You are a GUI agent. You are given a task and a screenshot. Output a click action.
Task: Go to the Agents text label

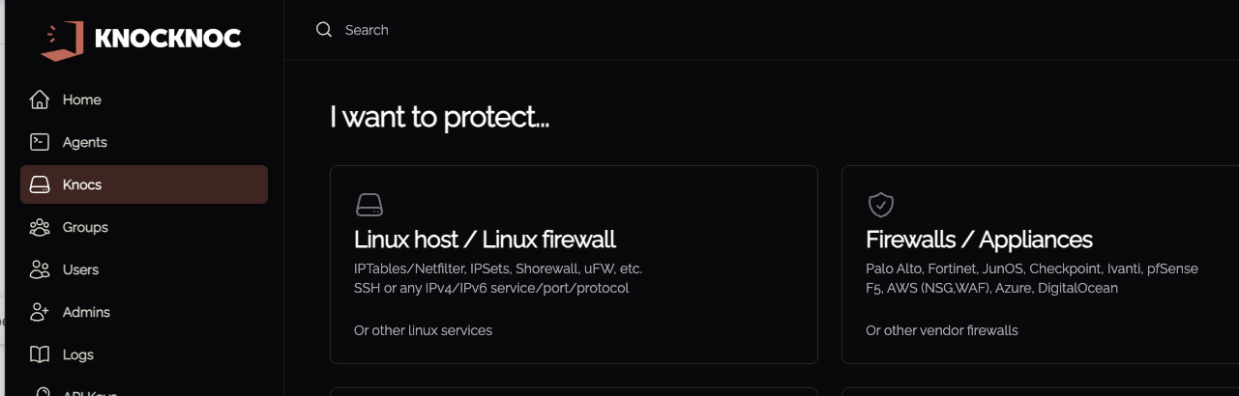(x=85, y=142)
